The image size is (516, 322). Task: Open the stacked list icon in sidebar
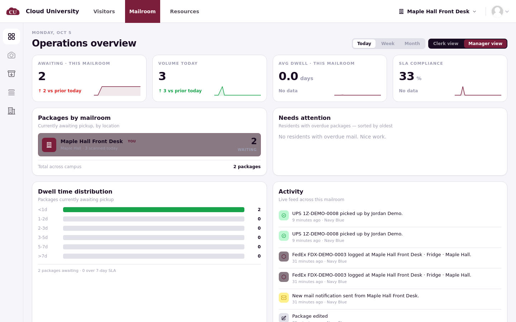click(11, 92)
